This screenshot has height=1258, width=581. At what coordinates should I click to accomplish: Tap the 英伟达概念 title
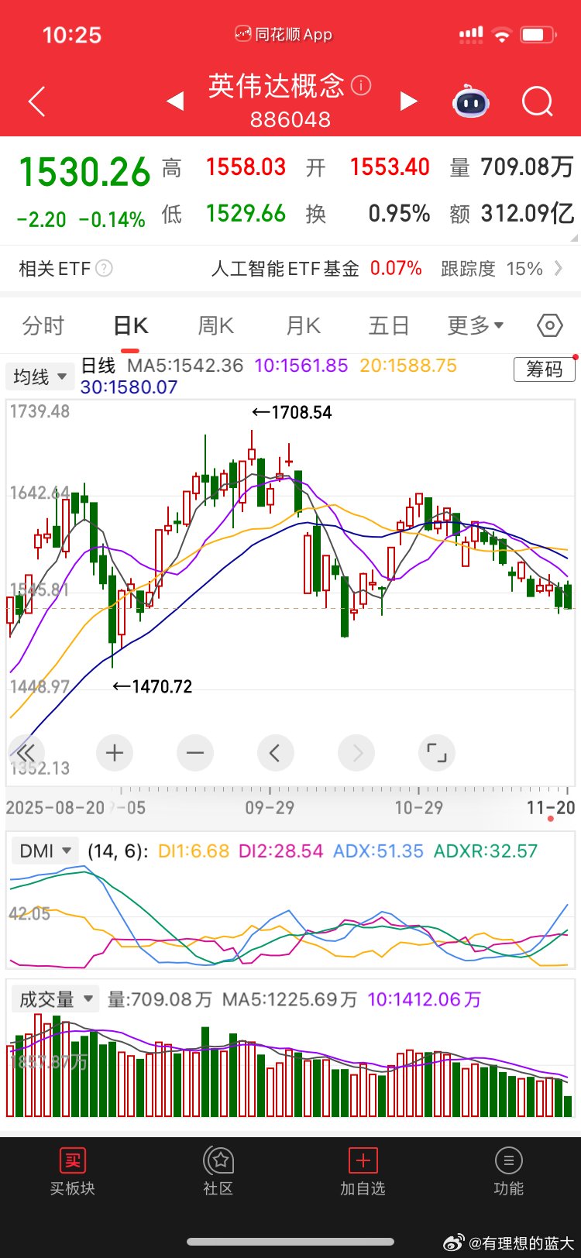tap(276, 85)
